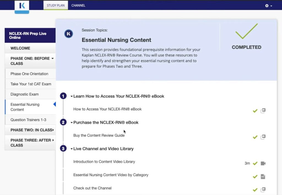The image size is (282, 195).
Task: Toggle completion for How to Access Your eBook
Action: click(255, 111)
